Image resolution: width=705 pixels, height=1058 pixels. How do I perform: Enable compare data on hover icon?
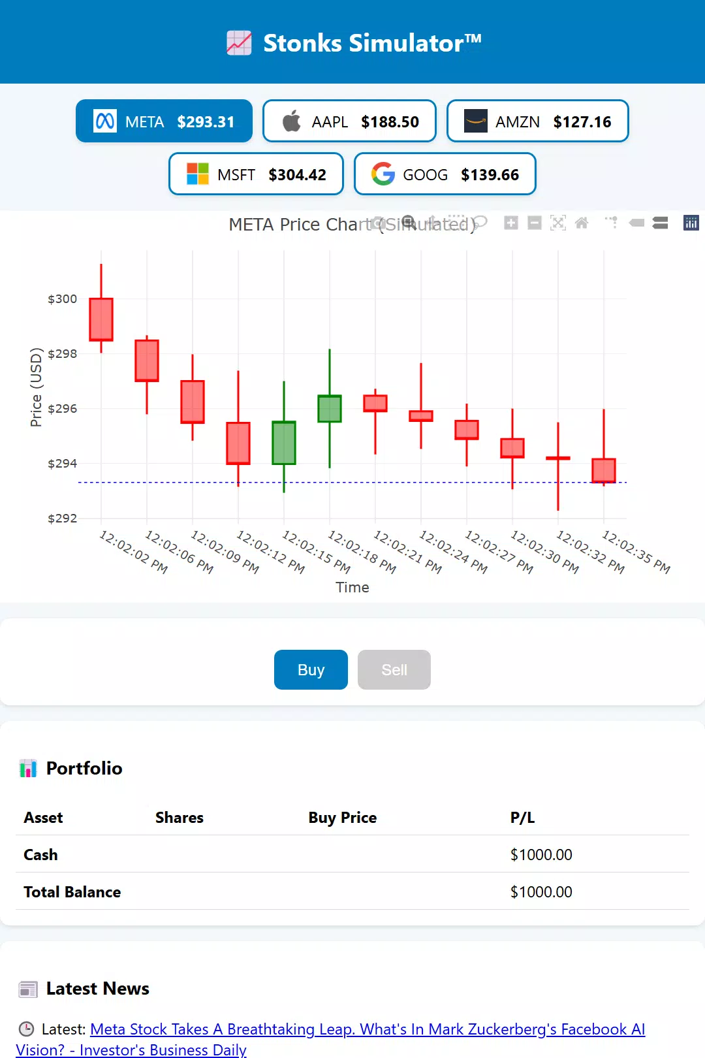(x=660, y=223)
